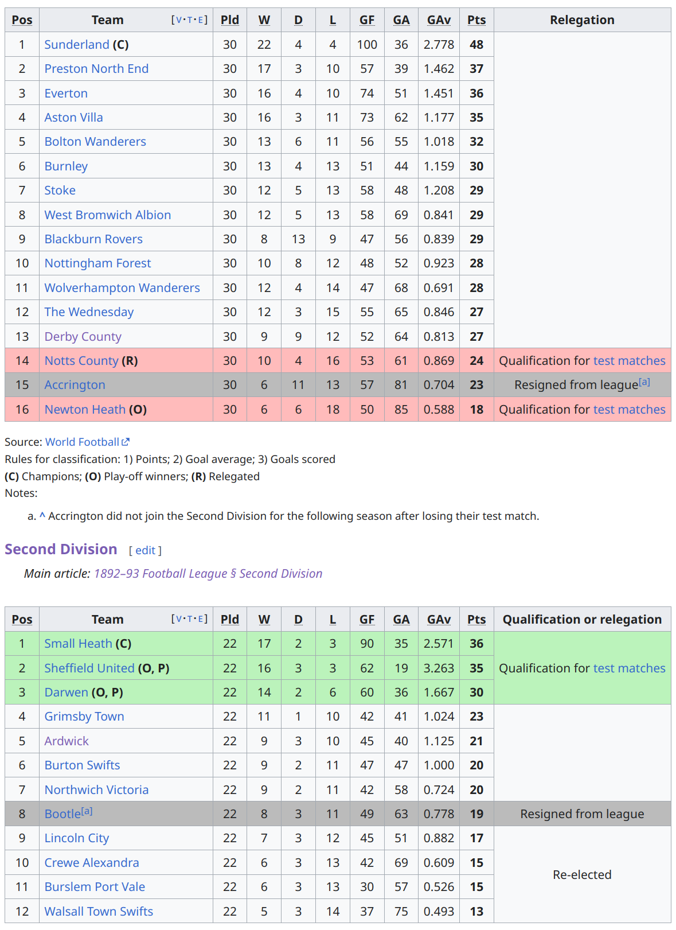This screenshot has width=676, height=930.
Task: Open the Burslem Port Vale link
Action: pyautogui.click(x=95, y=887)
